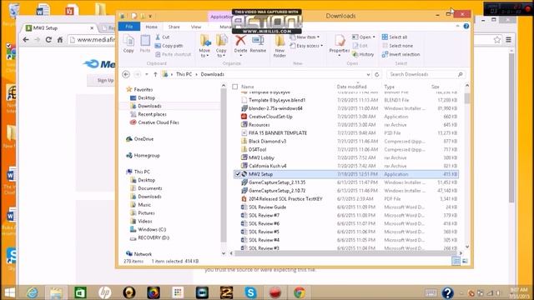Open the Copy to dropdown

pyautogui.click(x=221, y=53)
